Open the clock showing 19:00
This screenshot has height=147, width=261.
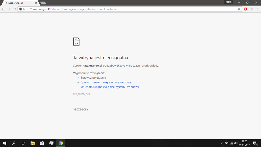coord(245,143)
